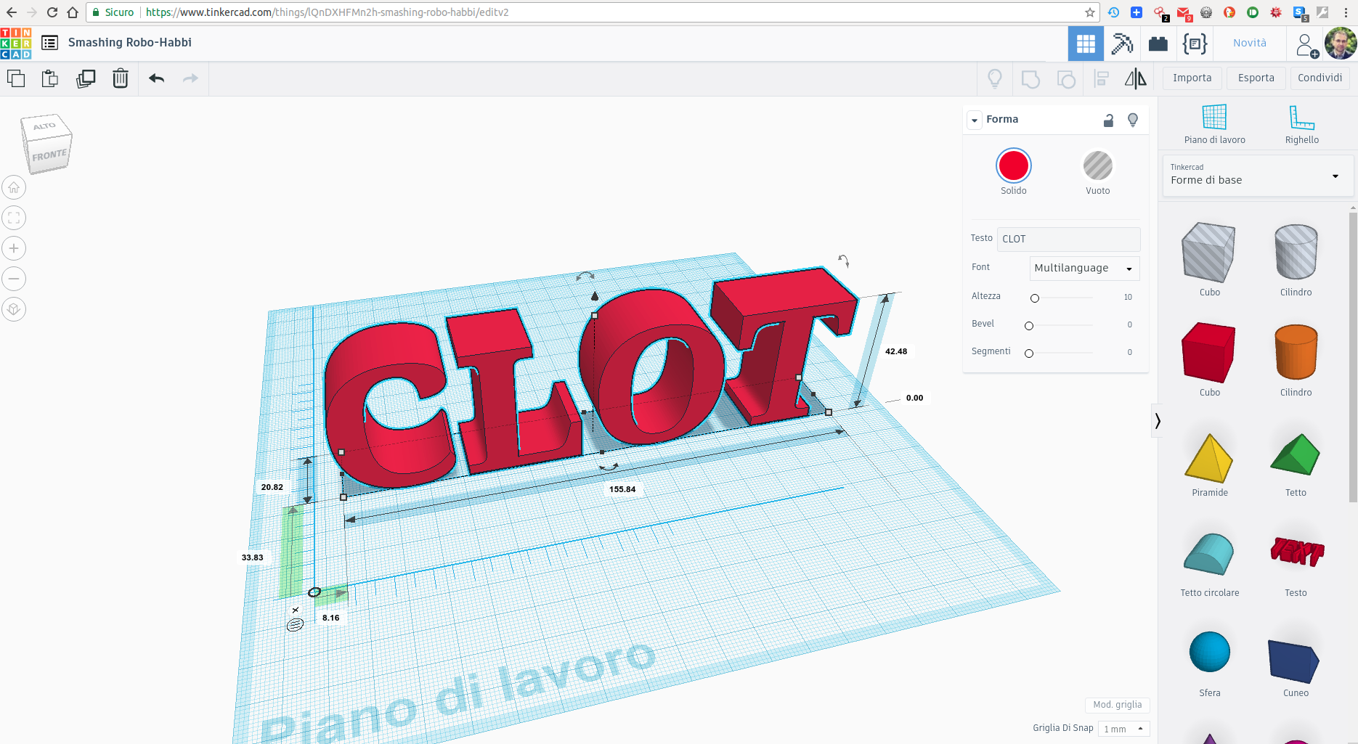Screen dimensions: 1358x744
Task: Click the Paste icon in toolbar
Action: (50, 78)
